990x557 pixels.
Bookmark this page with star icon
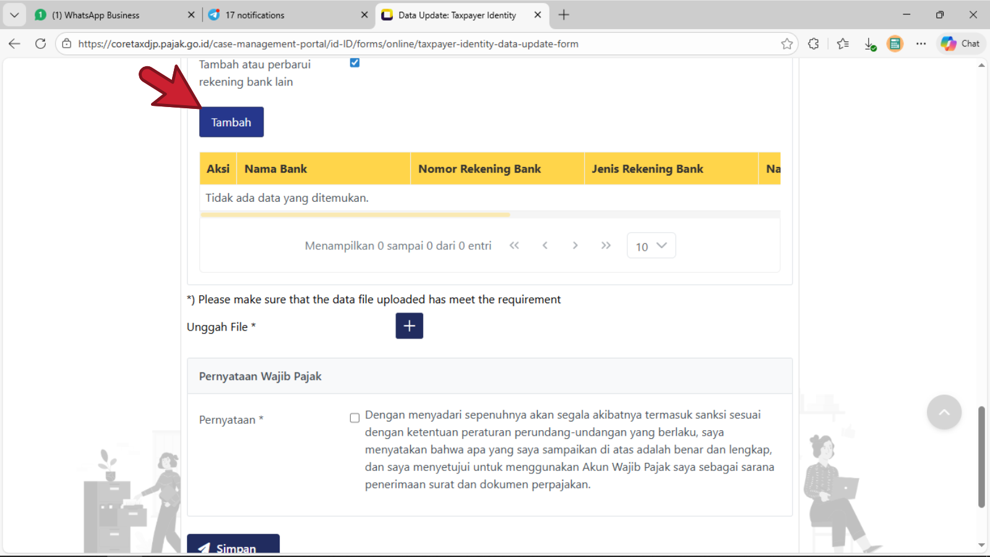[x=786, y=44]
